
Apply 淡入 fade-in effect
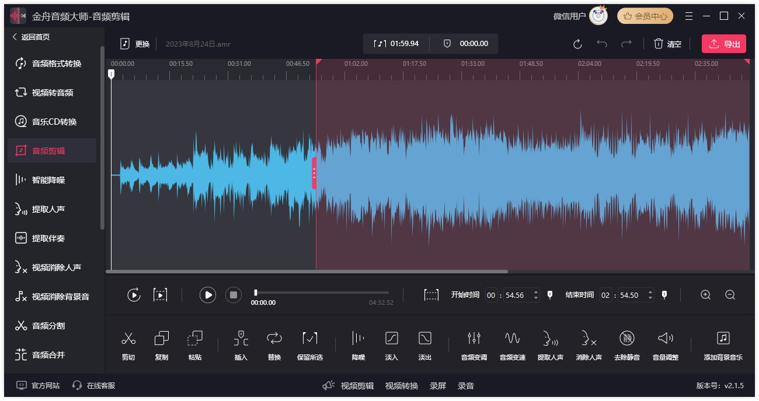(392, 346)
